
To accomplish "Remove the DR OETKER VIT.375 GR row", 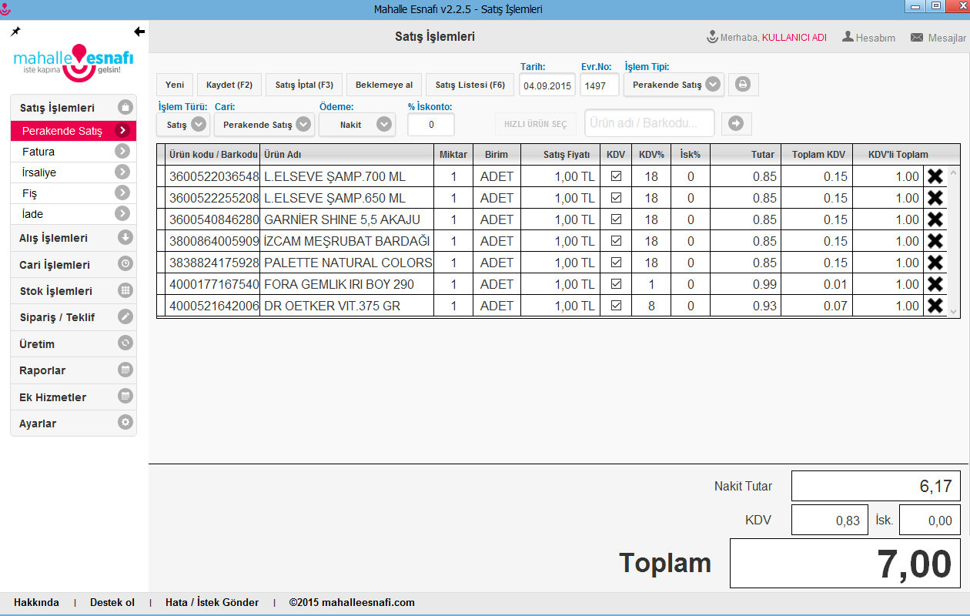I will coord(935,306).
